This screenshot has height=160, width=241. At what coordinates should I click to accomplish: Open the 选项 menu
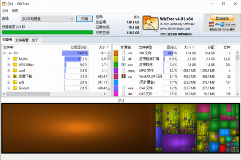pos(15,11)
